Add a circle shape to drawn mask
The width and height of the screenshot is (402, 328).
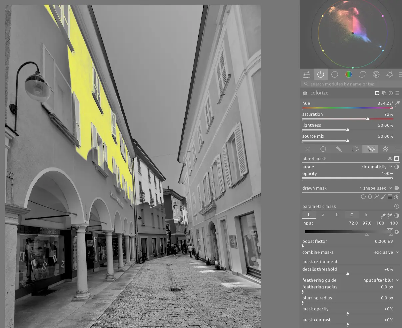pos(363,197)
